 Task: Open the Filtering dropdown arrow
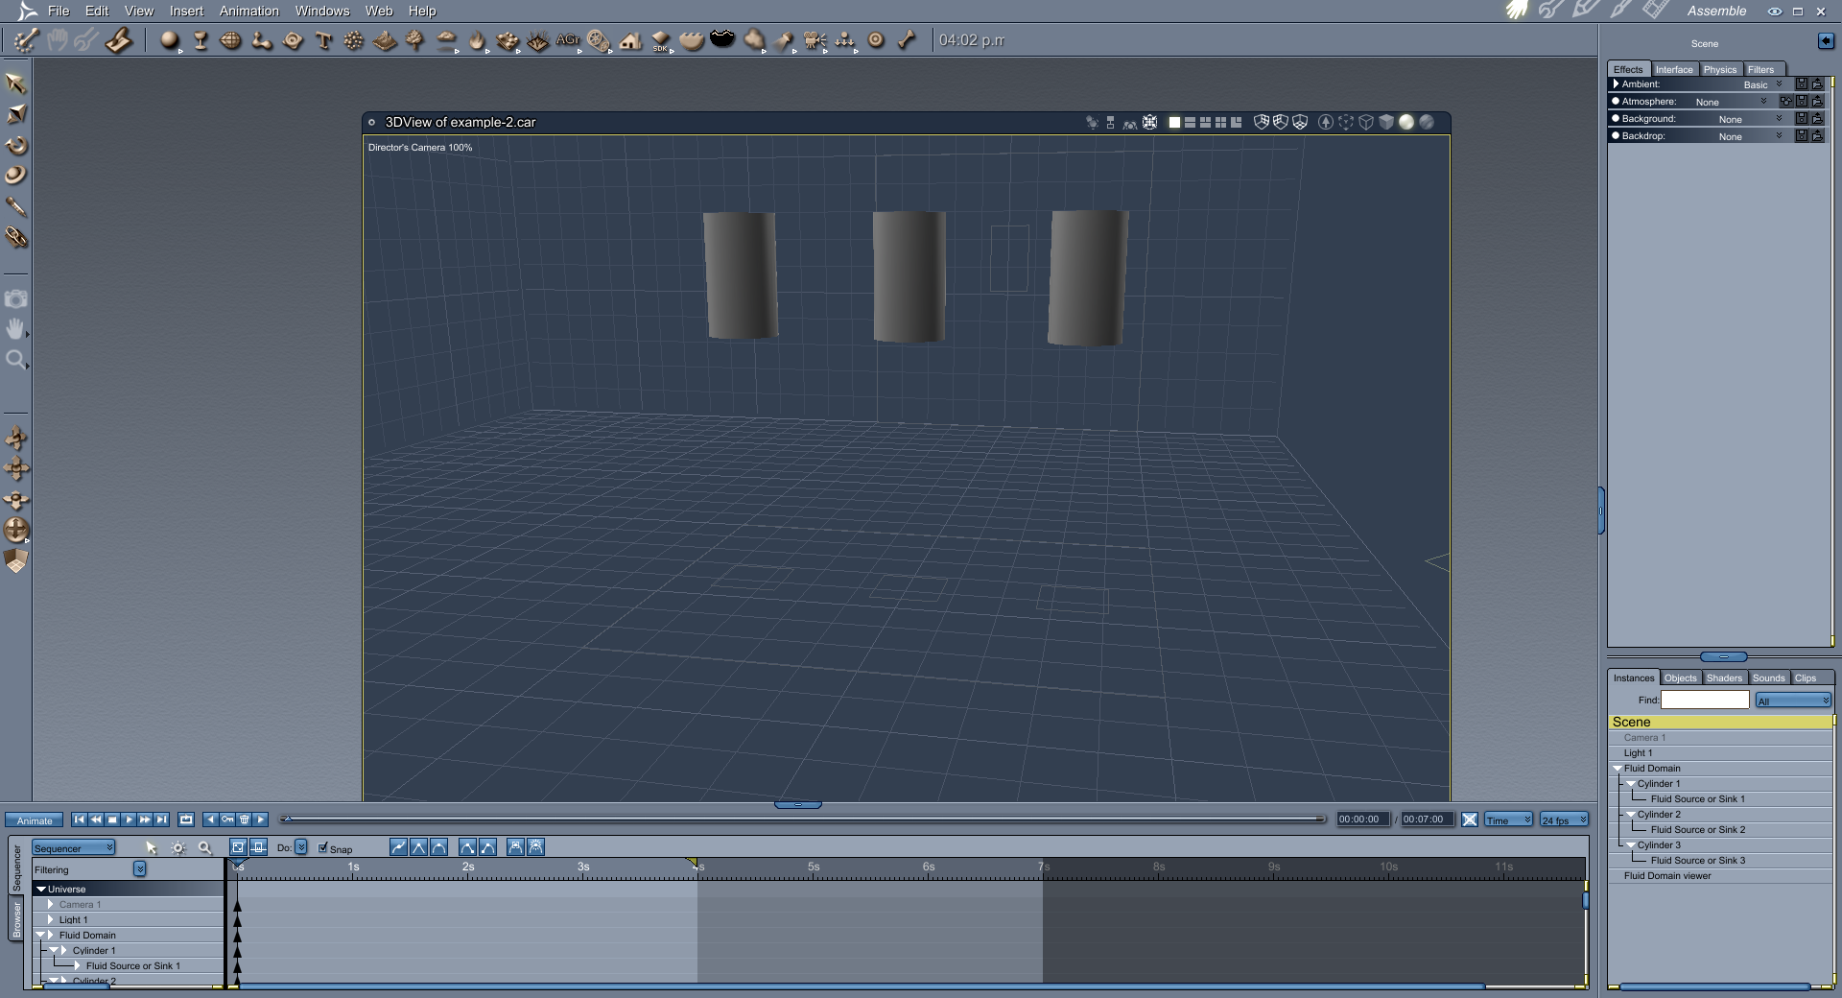coord(140,868)
